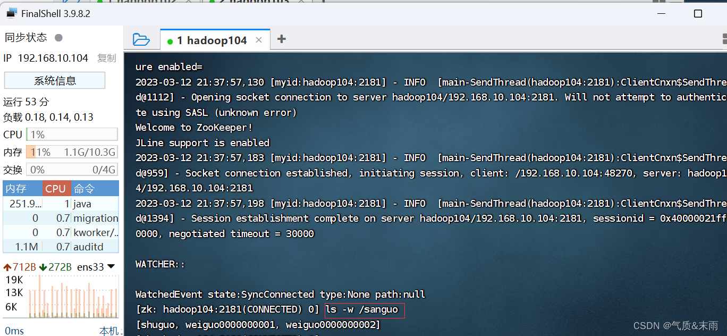This screenshot has height=336, width=727.
Task: Close the hadoop104 tab
Action: point(259,40)
